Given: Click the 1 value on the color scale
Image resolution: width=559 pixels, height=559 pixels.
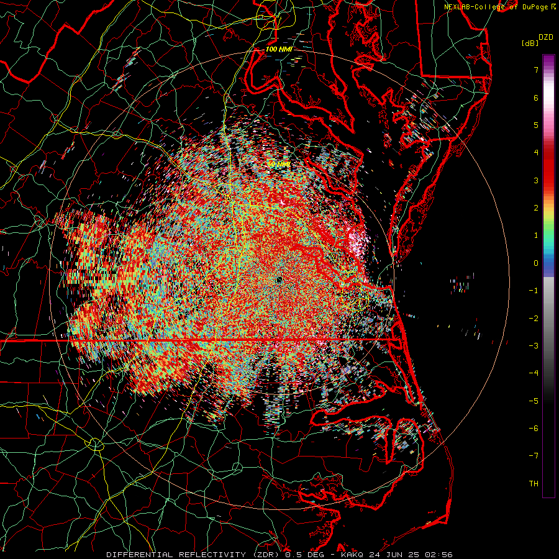Looking at the screenshot, I should coord(536,235).
